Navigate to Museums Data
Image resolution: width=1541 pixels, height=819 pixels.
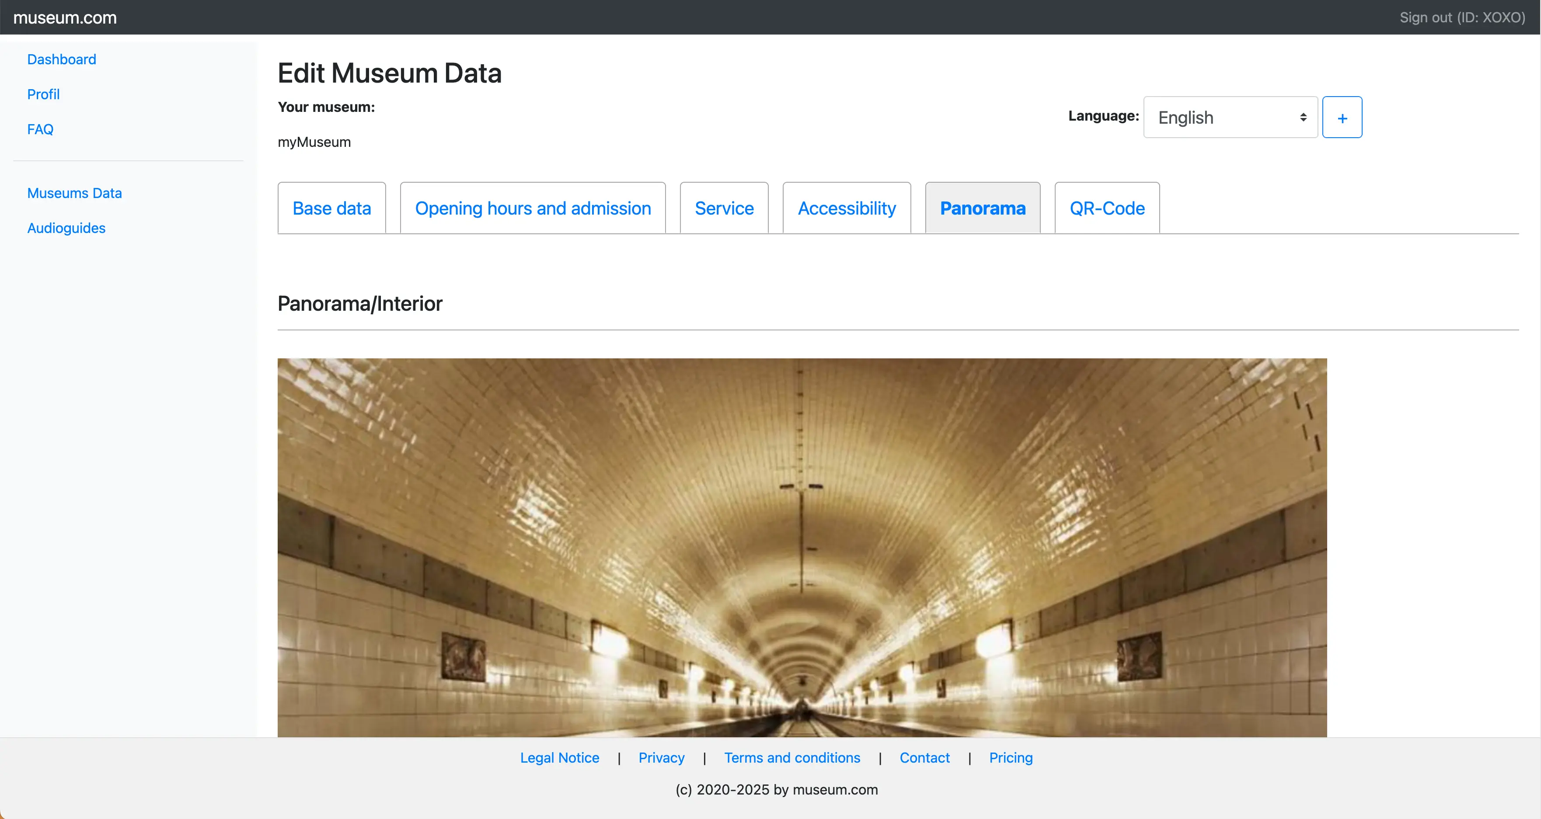point(74,193)
